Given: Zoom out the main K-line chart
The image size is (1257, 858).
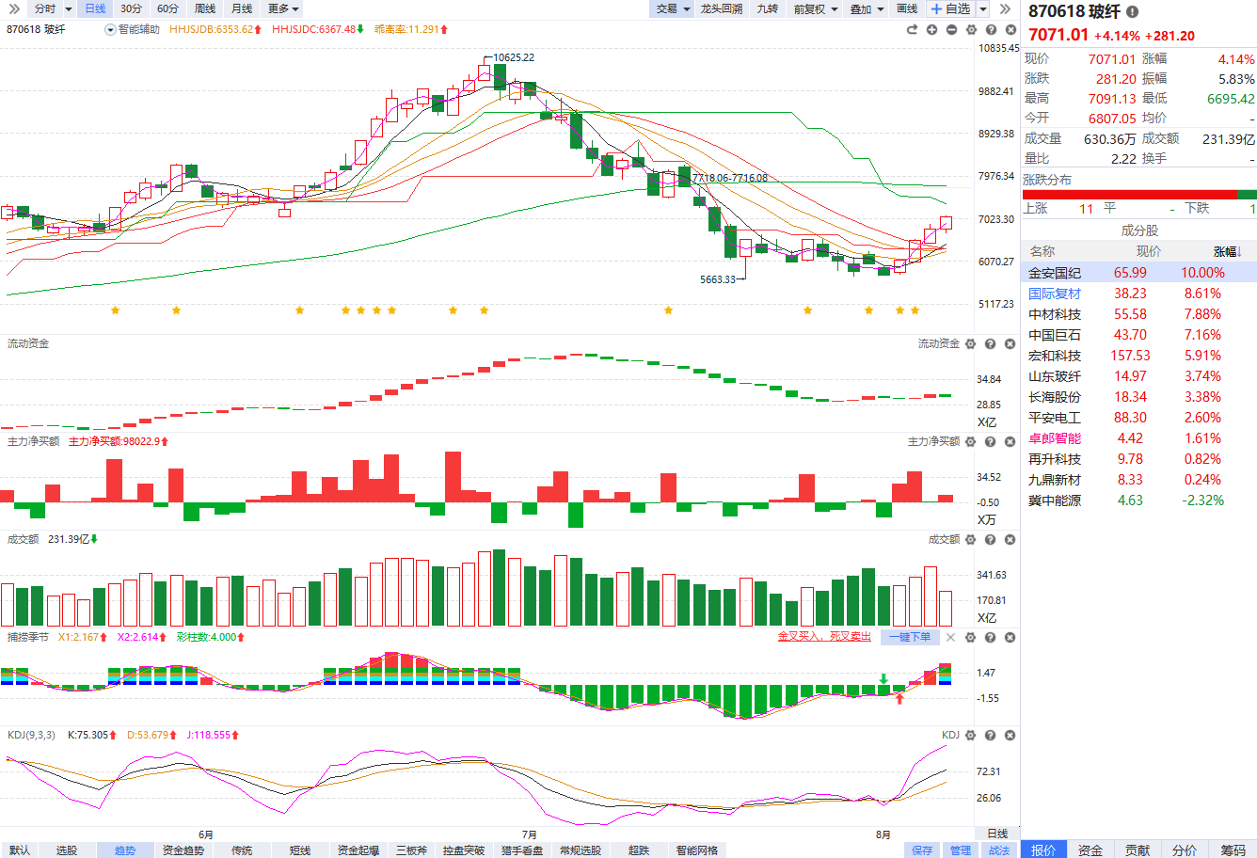Looking at the screenshot, I should point(951,30).
